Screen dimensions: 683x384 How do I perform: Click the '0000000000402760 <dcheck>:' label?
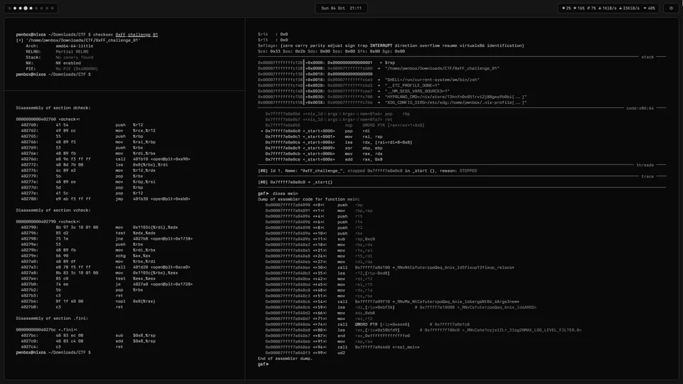[48, 119]
